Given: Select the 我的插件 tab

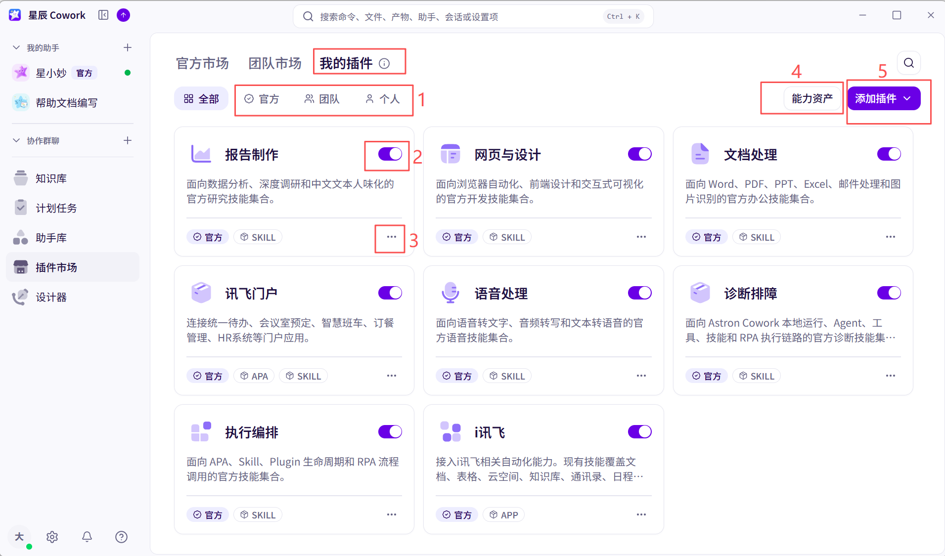Looking at the screenshot, I should [346, 63].
